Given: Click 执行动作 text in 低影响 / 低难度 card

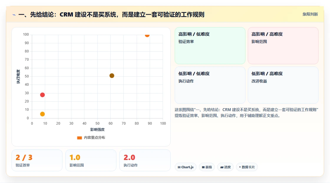Looking at the screenshot, I should pyautogui.click(x=186, y=81).
